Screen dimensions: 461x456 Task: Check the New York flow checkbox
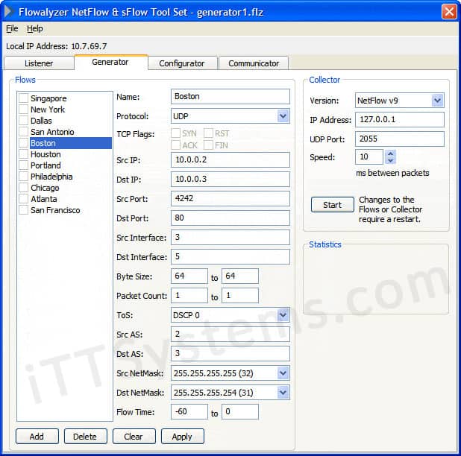tap(24, 110)
